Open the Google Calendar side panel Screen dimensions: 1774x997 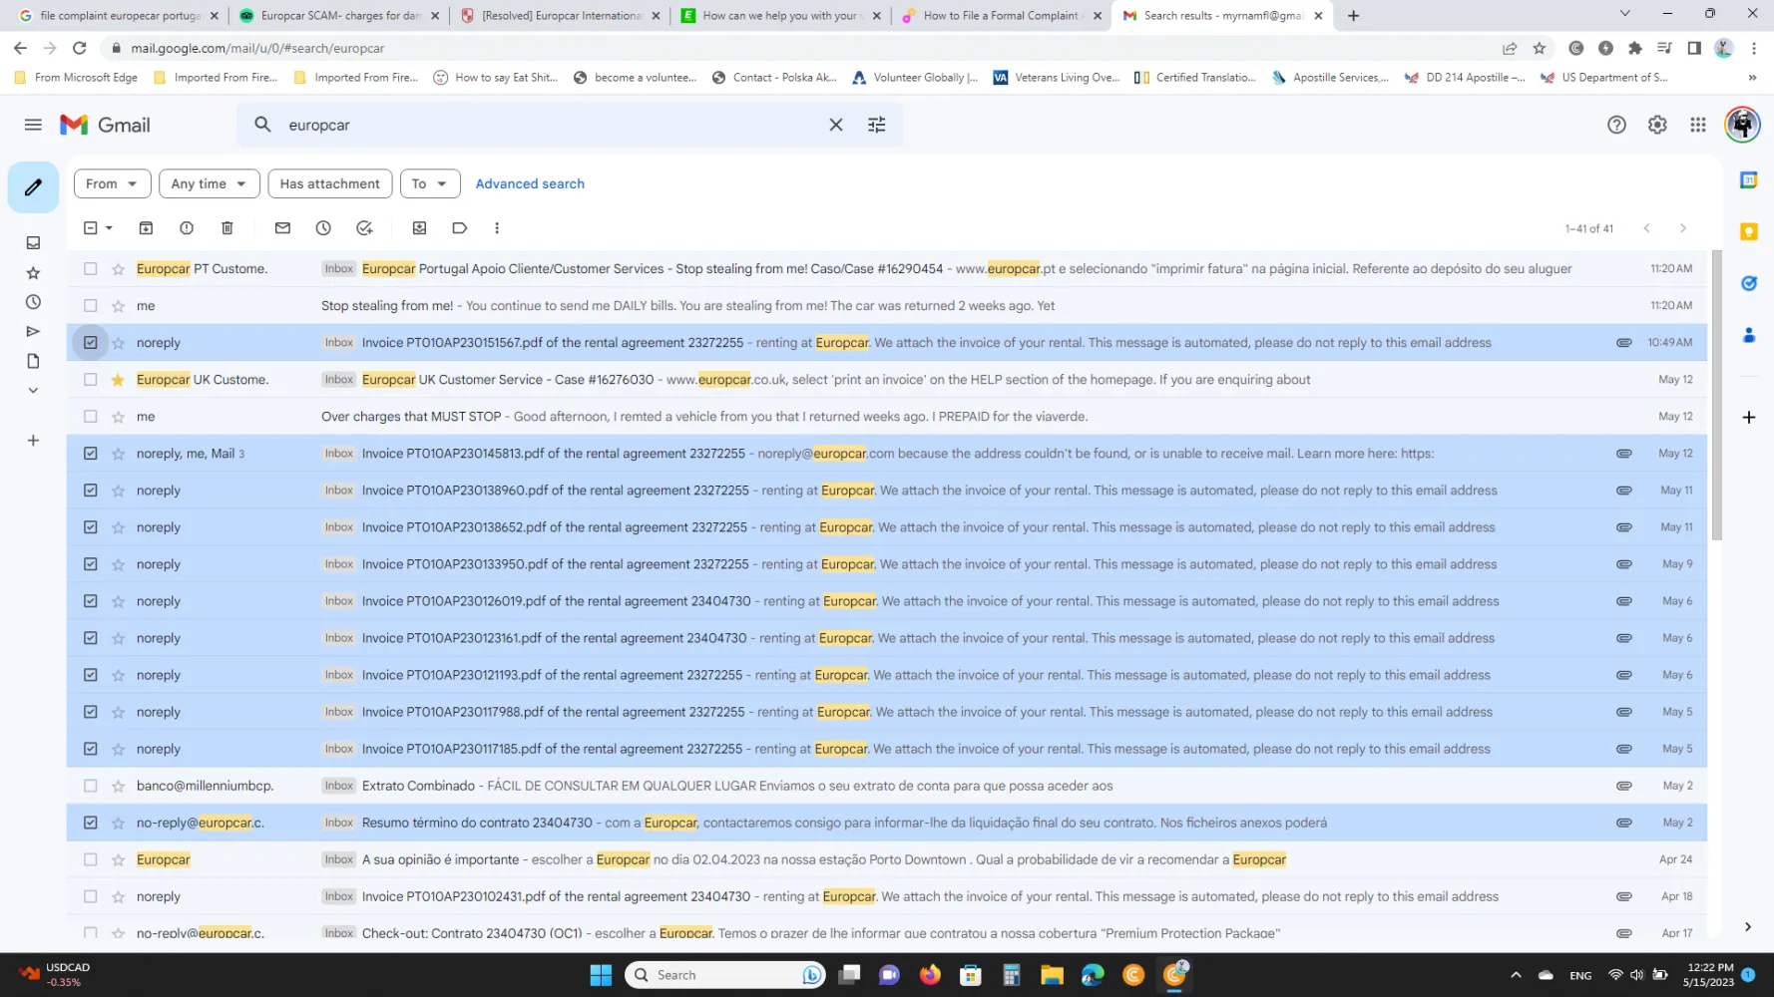tap(1748, 179)
